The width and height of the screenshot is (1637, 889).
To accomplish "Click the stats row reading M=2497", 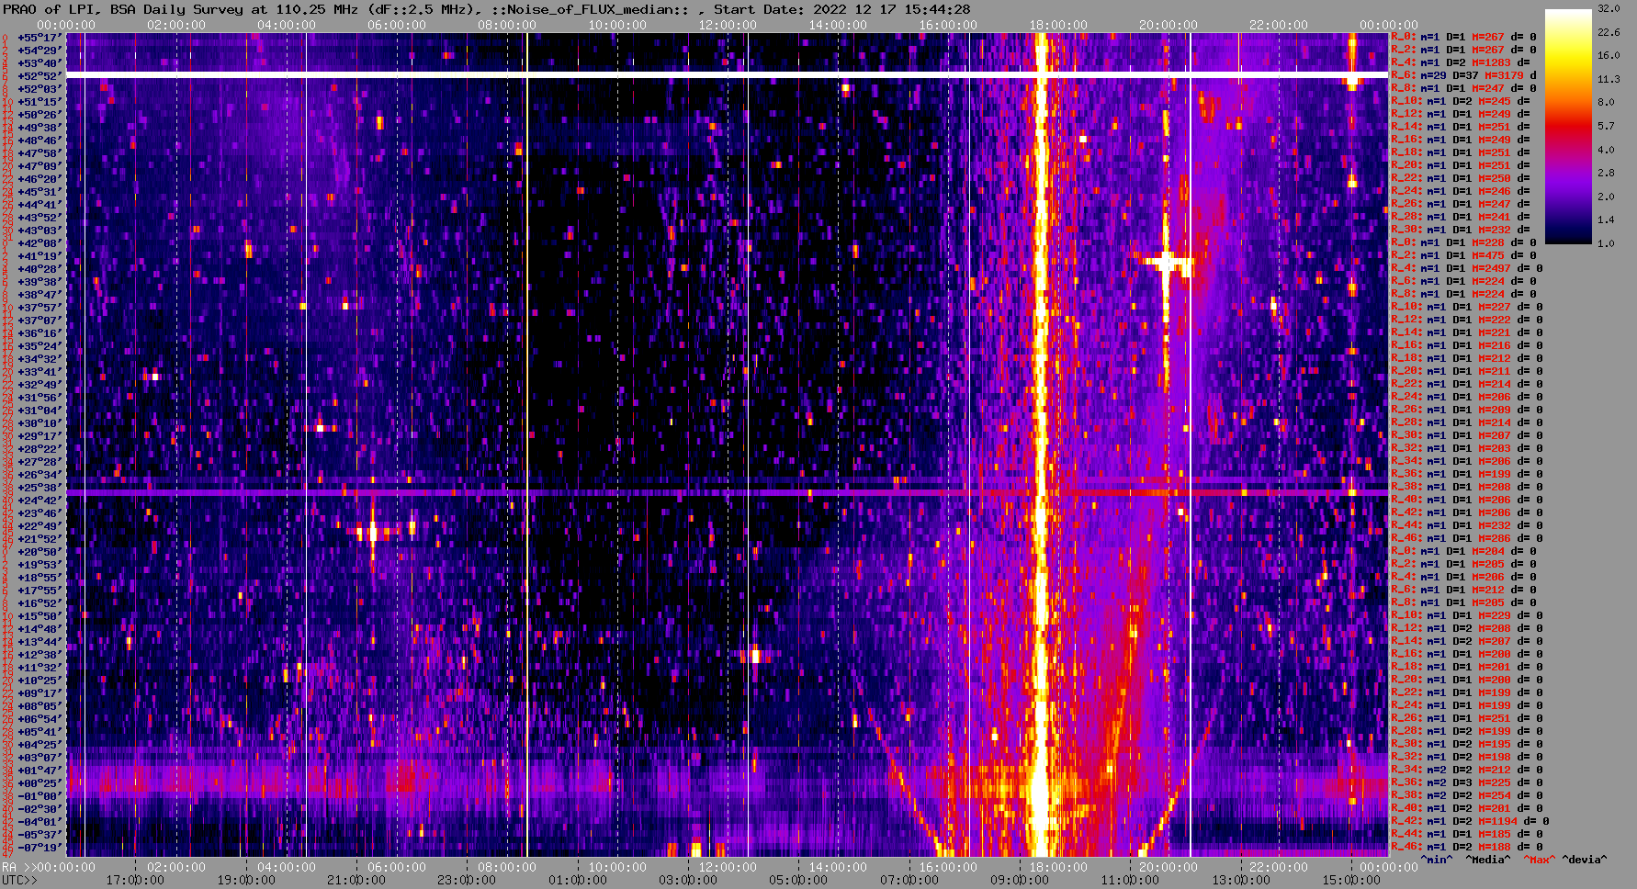I will (x=1466, y=268).
